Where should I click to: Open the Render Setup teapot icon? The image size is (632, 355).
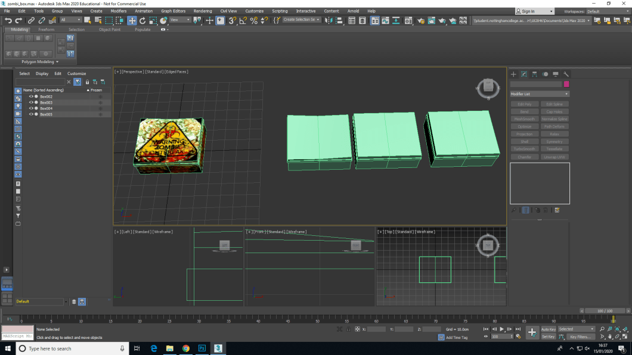(421, 20)
